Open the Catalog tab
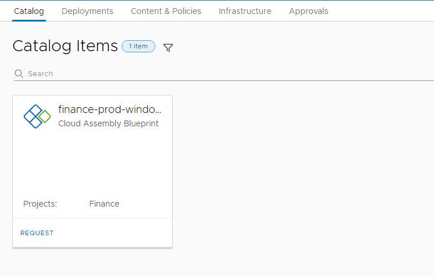This screenshot has height=276, width=434. (29, 11)
